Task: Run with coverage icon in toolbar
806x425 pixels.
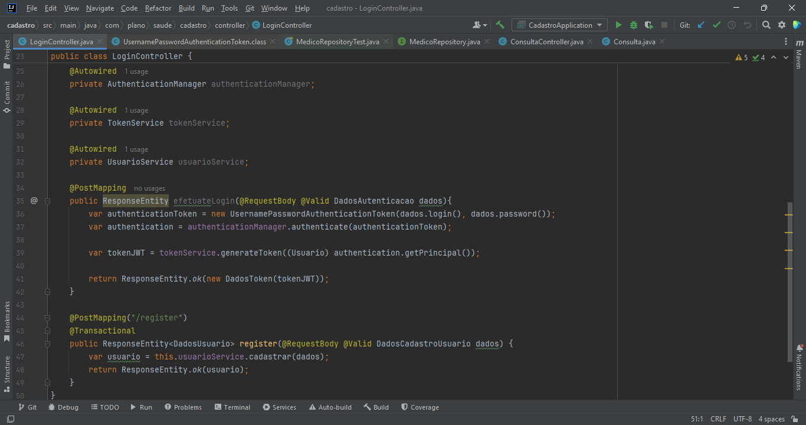Action: click(x=649, y=25)
